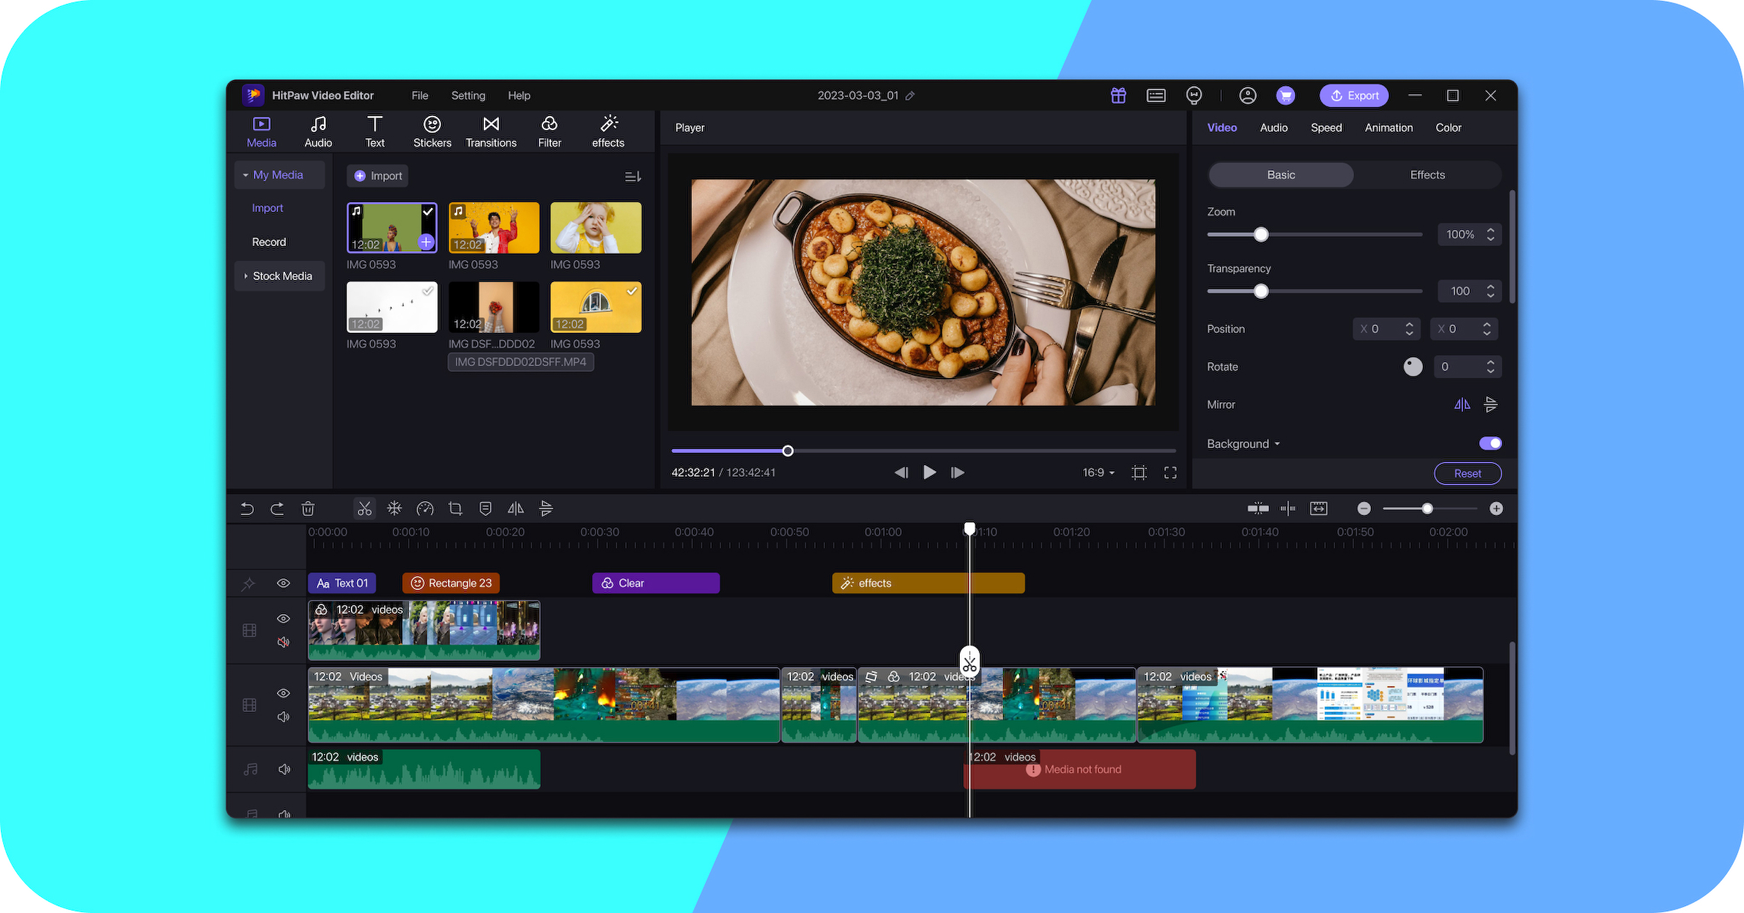
Task: Undo the last edit in the timeline
Action: (x=247, y=508)
